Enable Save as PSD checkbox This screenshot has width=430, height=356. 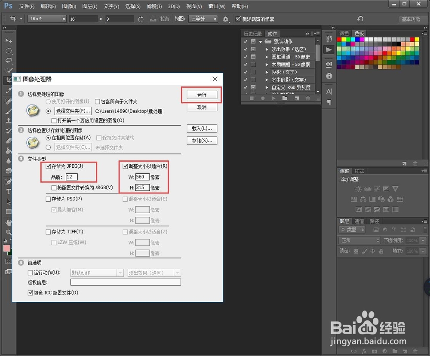tap(48, 199)
